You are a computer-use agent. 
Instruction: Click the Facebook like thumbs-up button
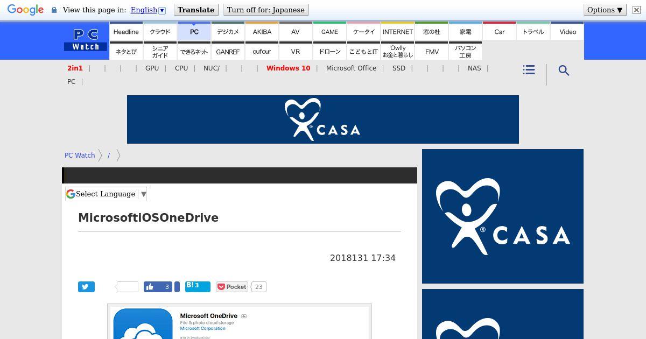tap(158, 287)
